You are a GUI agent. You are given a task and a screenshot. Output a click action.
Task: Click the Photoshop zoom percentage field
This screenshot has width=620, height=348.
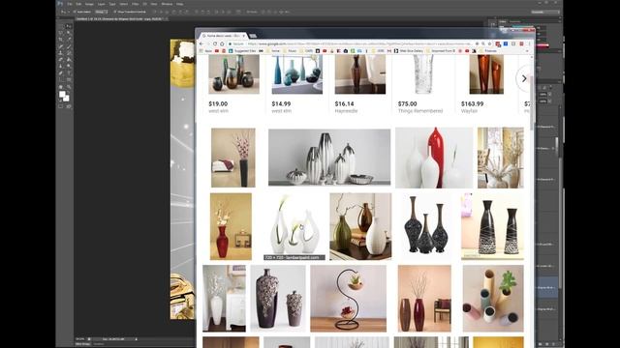click(x=80, y=339)
